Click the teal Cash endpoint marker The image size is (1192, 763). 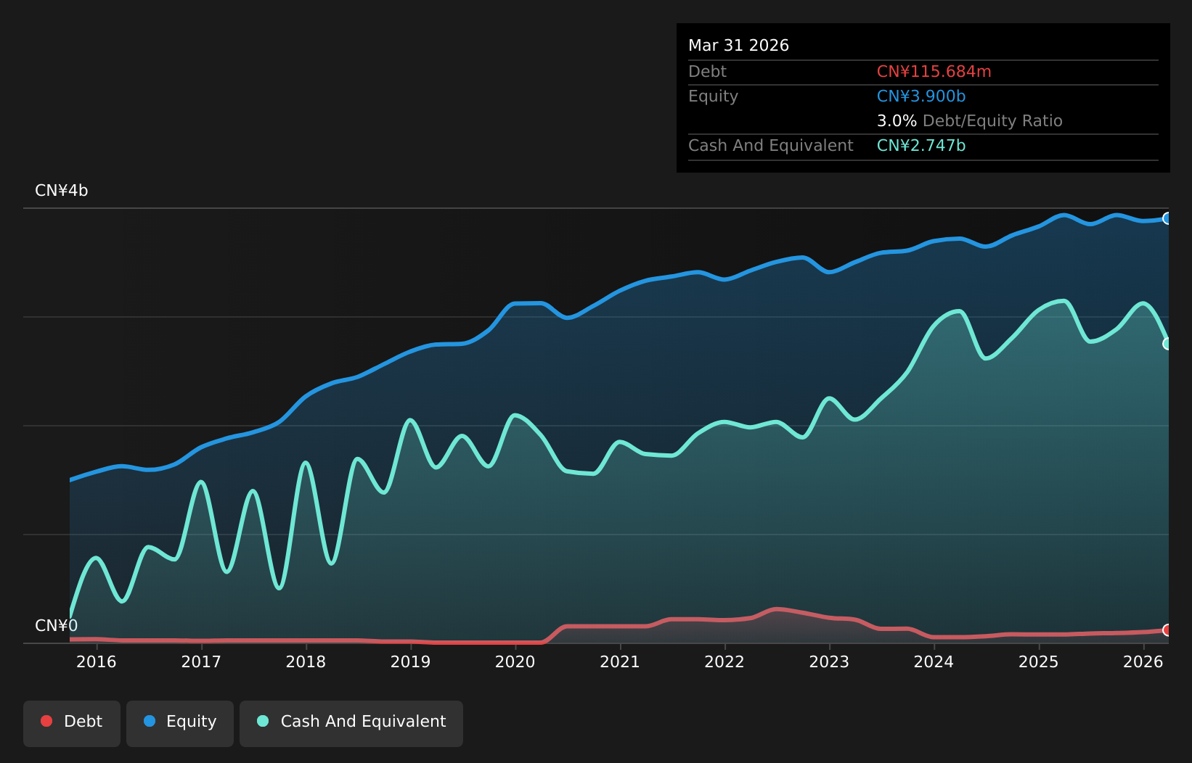click(1167, 344)
